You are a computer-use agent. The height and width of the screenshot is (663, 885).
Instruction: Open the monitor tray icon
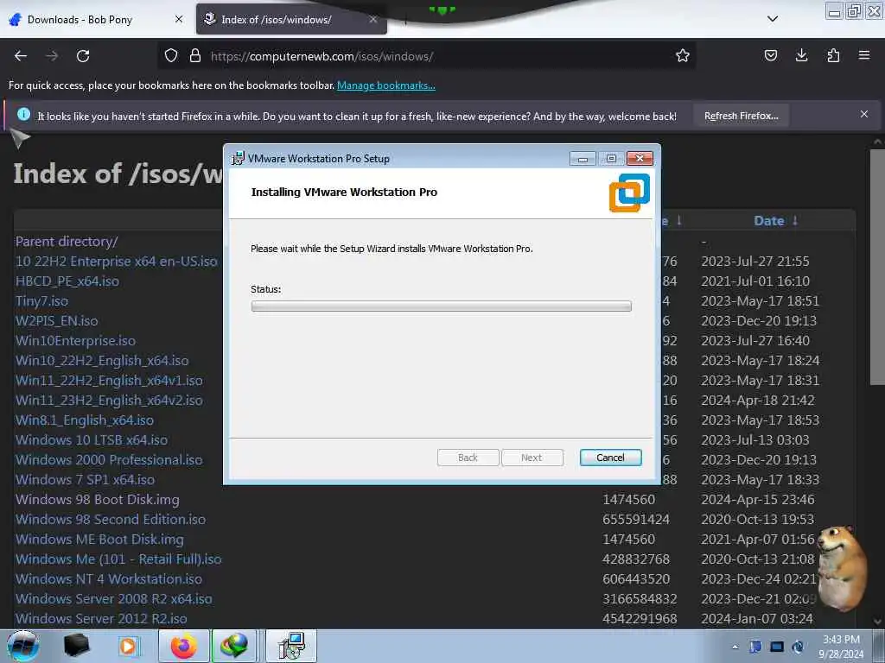777,647
